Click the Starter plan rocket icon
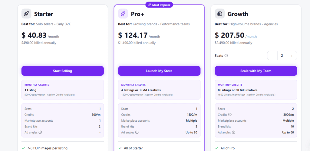310x151 pixels. [26, 14]
